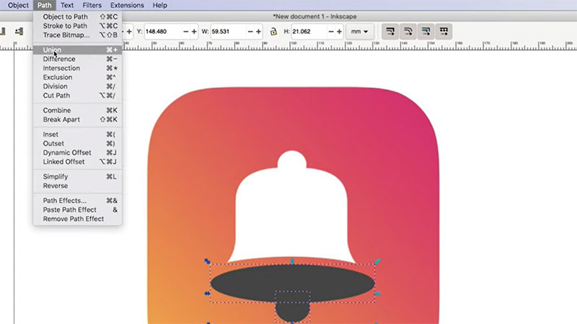Open the Text menu

pyautogui.click(x=67, y=5)
